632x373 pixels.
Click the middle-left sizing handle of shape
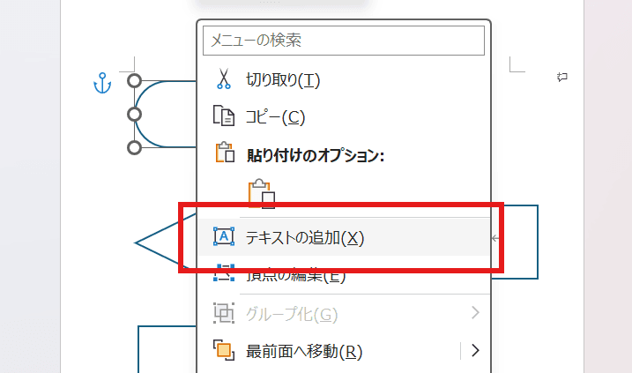pos(135,114)
